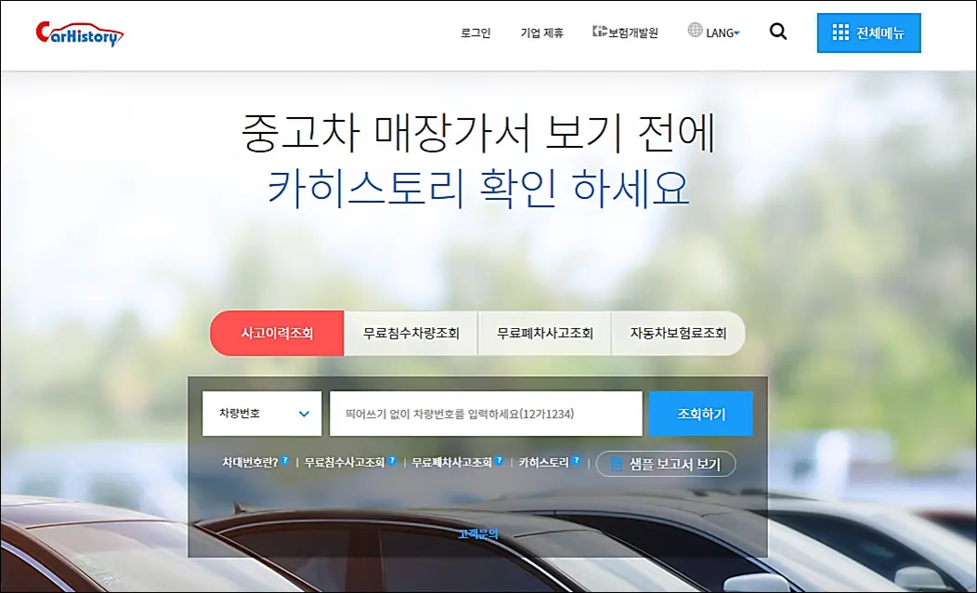Select the 자동차보험료조회 tab
The image size is (977, 593).
677,333
